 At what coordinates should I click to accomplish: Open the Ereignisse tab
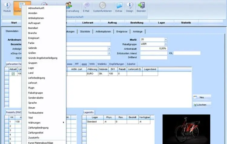tap(122, 32)
